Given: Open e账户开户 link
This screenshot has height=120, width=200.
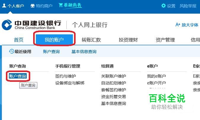Looking at the screenshot, I should pyautogui.click(x=156, y=83).
